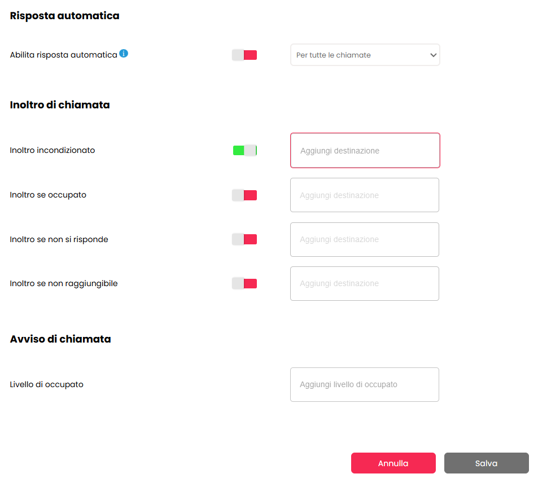
Task: Toggle the Abilita risposta automatica switch
Action: pos(244,55)
